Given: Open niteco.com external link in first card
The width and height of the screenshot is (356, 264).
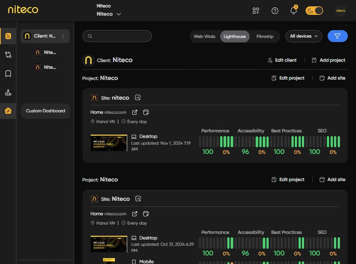Looking at the screenshot, I should (x=135, y=112).
